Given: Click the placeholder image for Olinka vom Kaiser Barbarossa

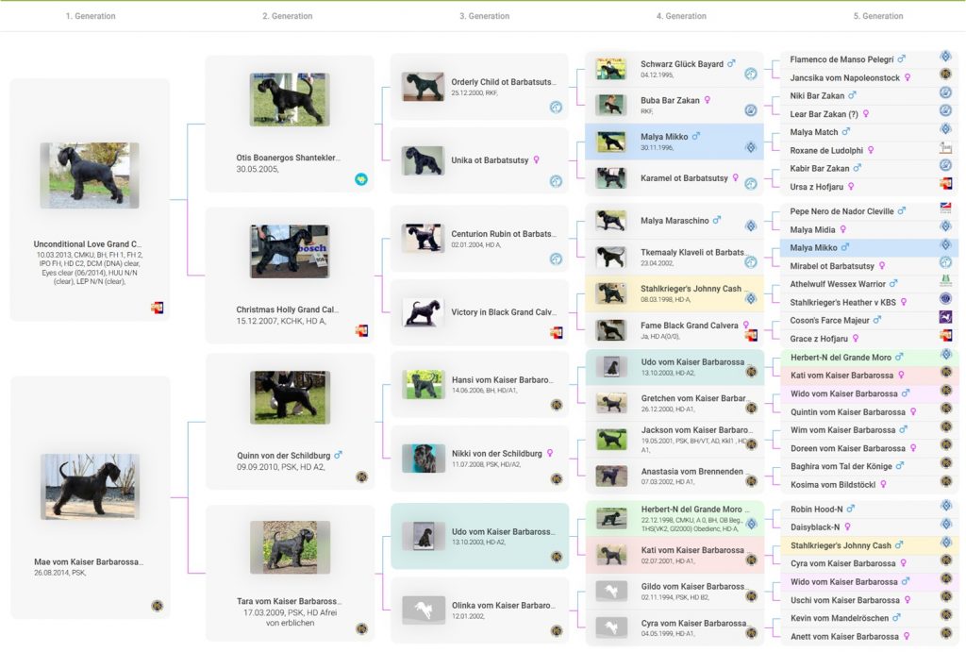Looking at the screenshot, I should [x=424, y=610].
